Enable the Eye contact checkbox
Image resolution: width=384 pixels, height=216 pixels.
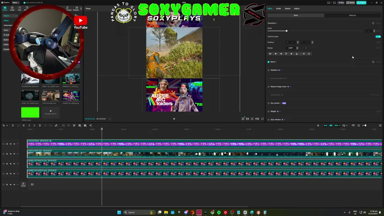pos(268,103)
